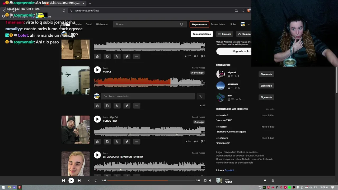Like the currently playing FUGAZ track
338x190 pixels.
(x=265, y=180)
